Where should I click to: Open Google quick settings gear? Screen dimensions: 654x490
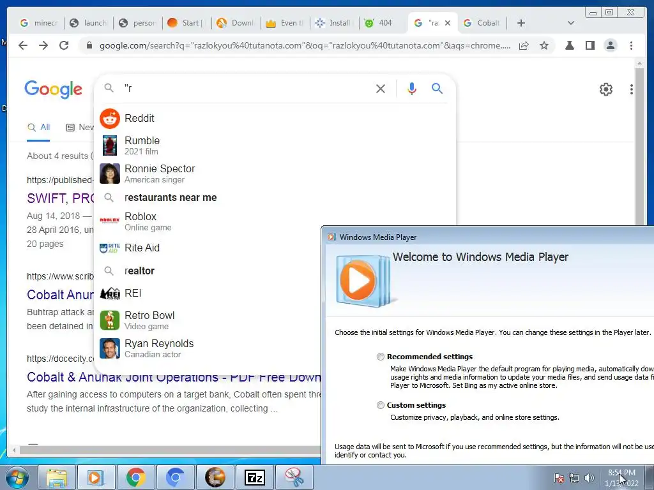[605, 89]
